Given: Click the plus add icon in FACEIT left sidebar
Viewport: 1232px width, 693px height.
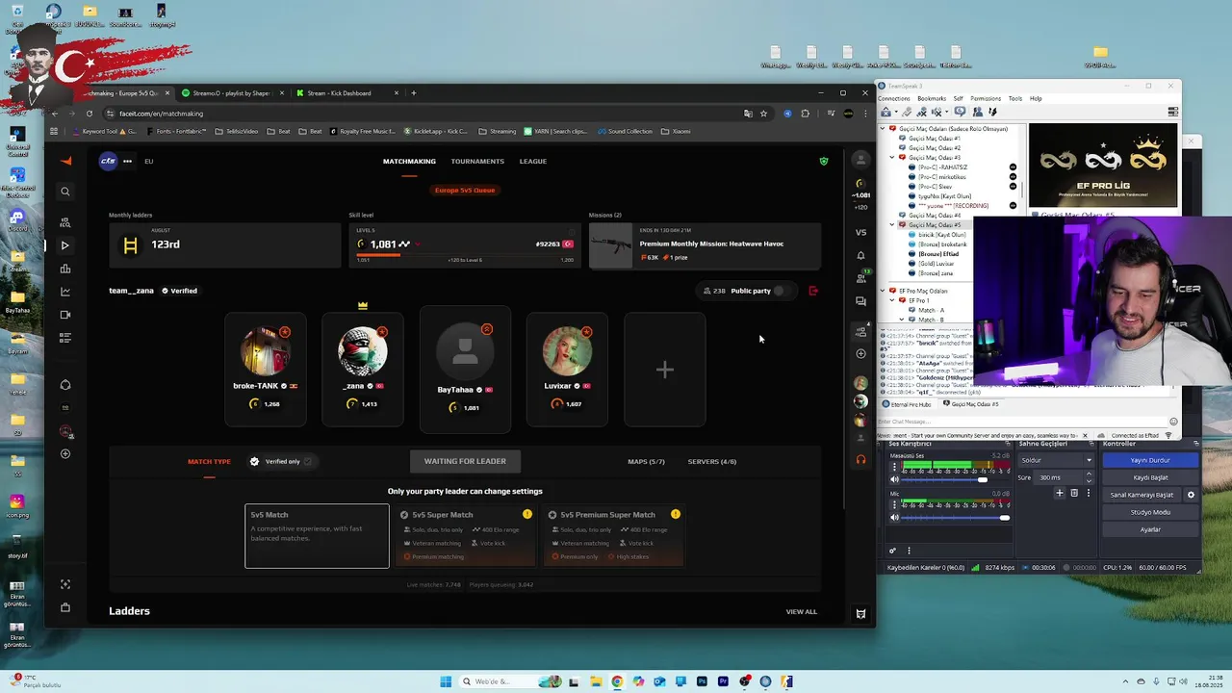Looking at the screenshot, I should tap(65, 453).
